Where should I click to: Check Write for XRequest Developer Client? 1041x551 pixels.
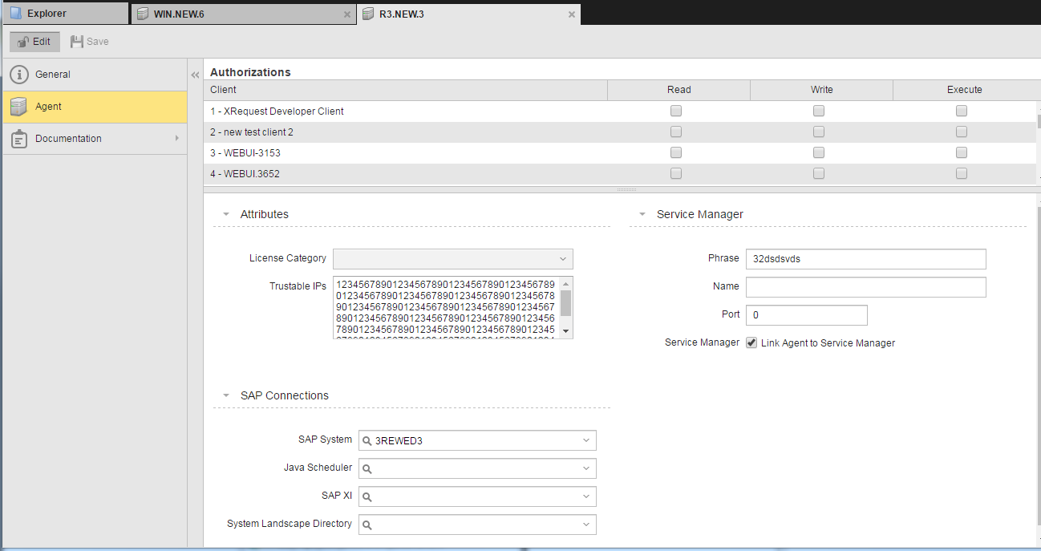coord(819,111)
